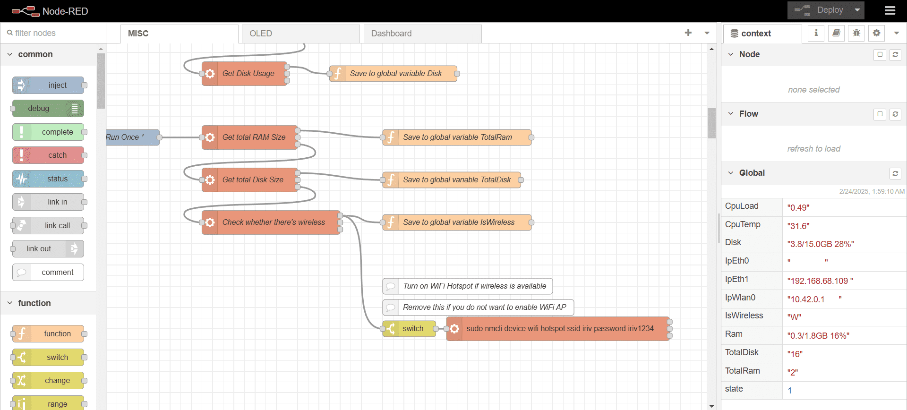Toggle the Node section auto-refresh checkbox
This screenshot has width=907, height=410.
(x=880, y=55)
